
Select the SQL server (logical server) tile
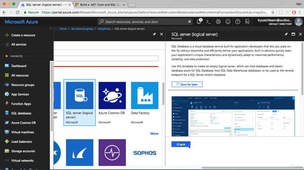[x=79, y=102]
